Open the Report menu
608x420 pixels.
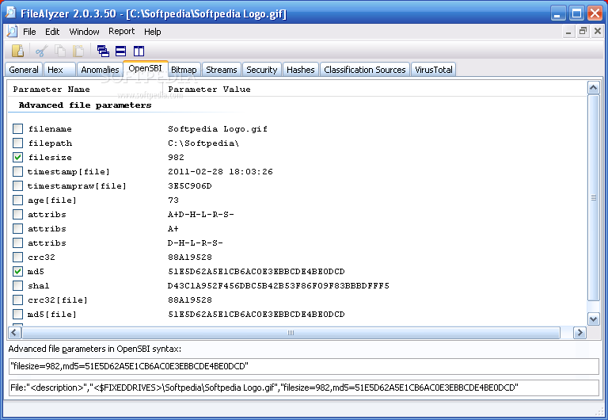121,32
